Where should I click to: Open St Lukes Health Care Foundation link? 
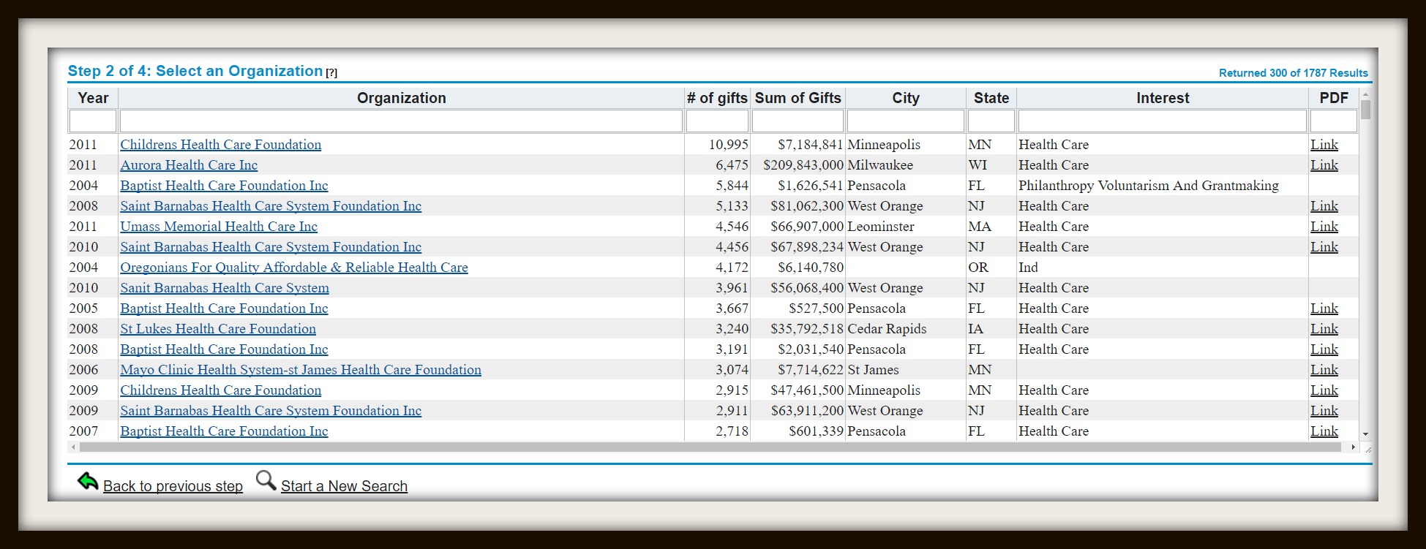[x=218, y=329]
